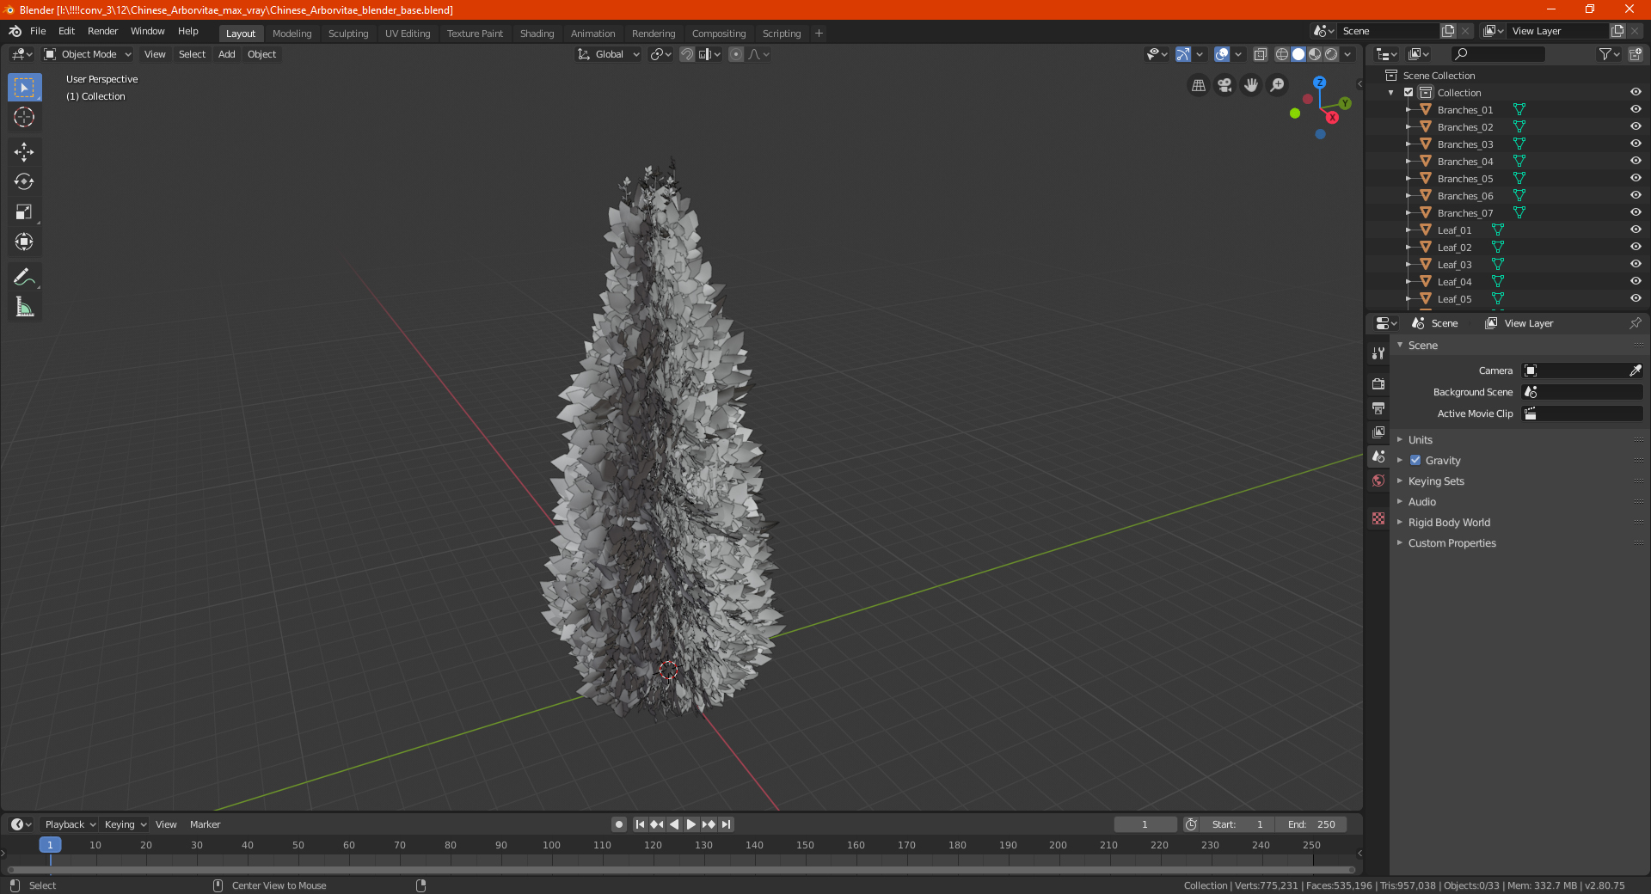Click the auto keying record button
Screen dimensions: 1651x894
(x=619, y=824)
